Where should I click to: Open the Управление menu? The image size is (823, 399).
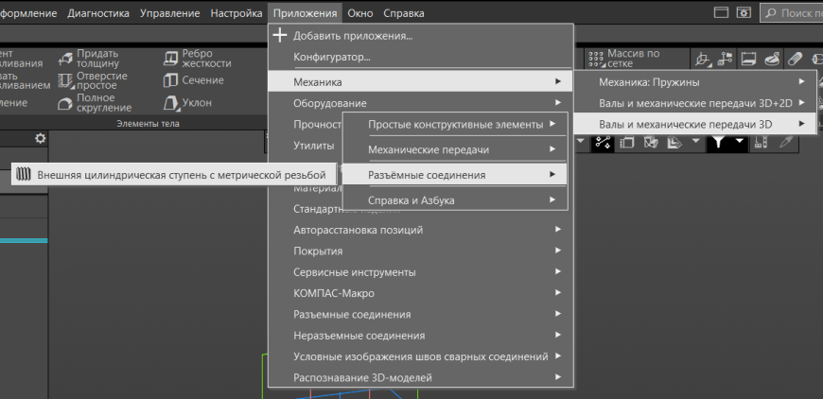170,13
